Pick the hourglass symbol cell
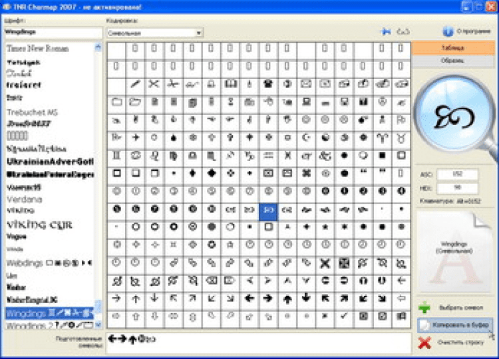 tap(230, 102)
